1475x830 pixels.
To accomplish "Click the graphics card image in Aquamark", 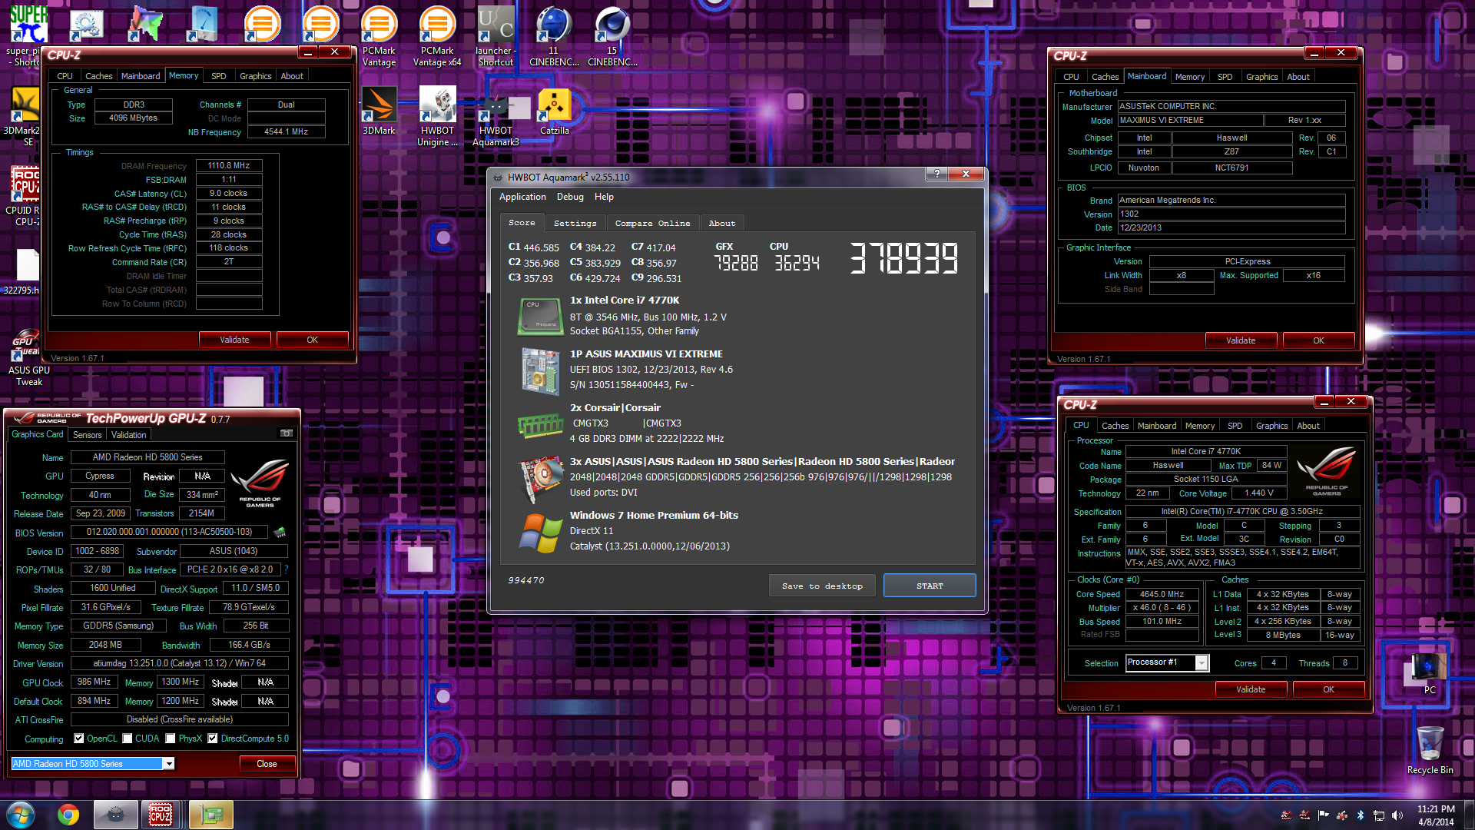I will 540,478.
